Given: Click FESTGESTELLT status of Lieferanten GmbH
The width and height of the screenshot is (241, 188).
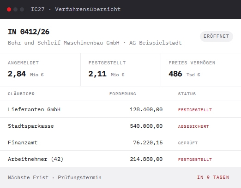Looking at the screenshot, I should [195, 110].
